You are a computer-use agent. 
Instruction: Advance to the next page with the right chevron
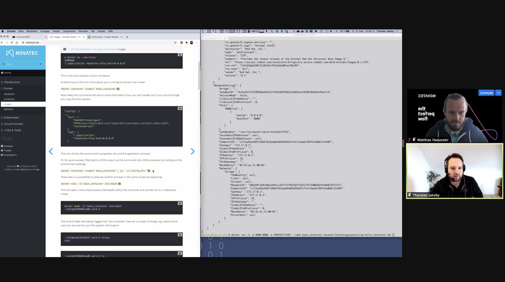click(x=193, y=151)
